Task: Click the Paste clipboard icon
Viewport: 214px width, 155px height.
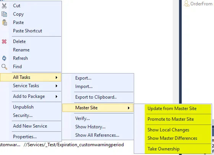Action: pos(4,22)
